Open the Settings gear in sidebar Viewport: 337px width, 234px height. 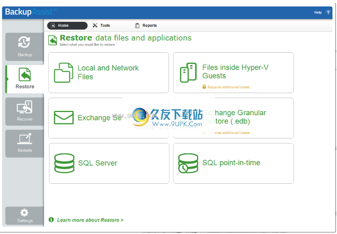pyautogui.click(x=24, y=213)
